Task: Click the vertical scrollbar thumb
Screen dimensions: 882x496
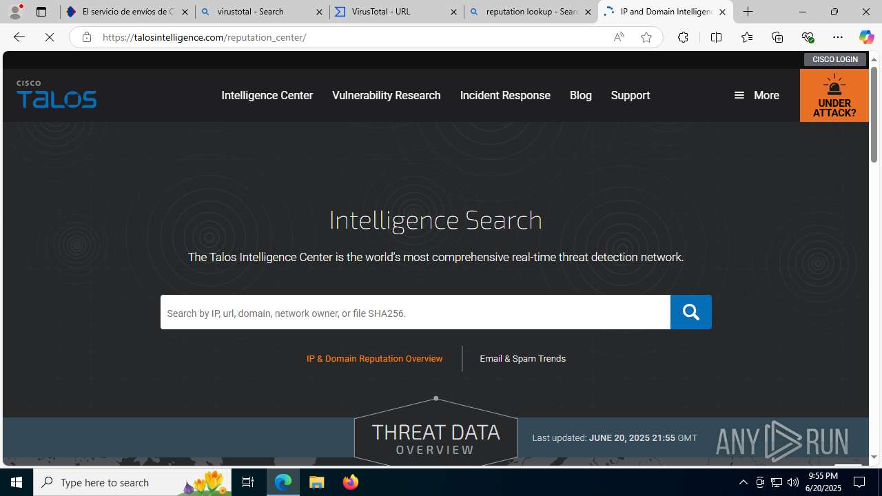Action: pos(874,115)
